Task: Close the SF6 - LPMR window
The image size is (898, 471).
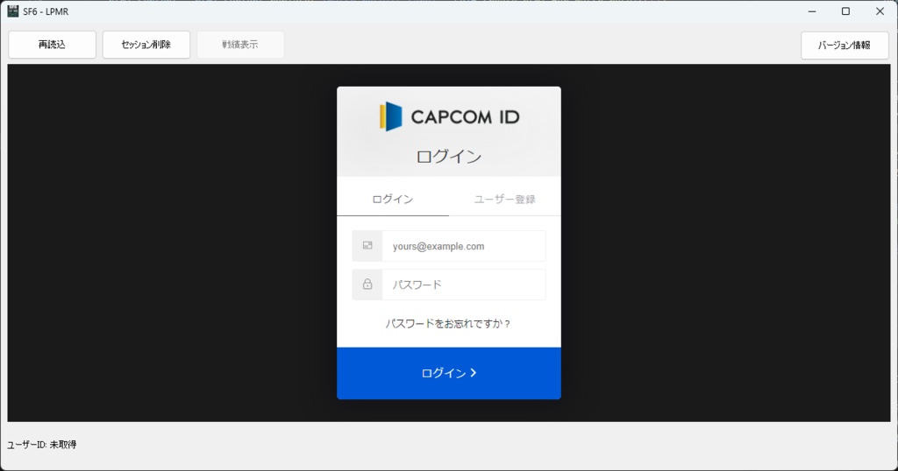Action: 880,11
